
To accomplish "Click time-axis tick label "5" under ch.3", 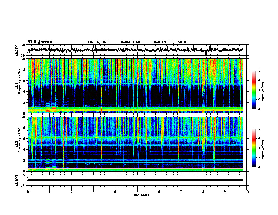I will click(x=137, y=192).
